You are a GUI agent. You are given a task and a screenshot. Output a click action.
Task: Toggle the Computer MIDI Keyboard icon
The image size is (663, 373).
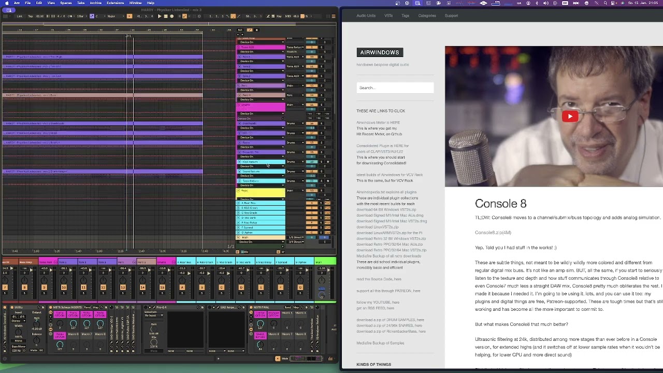[273, 16]
